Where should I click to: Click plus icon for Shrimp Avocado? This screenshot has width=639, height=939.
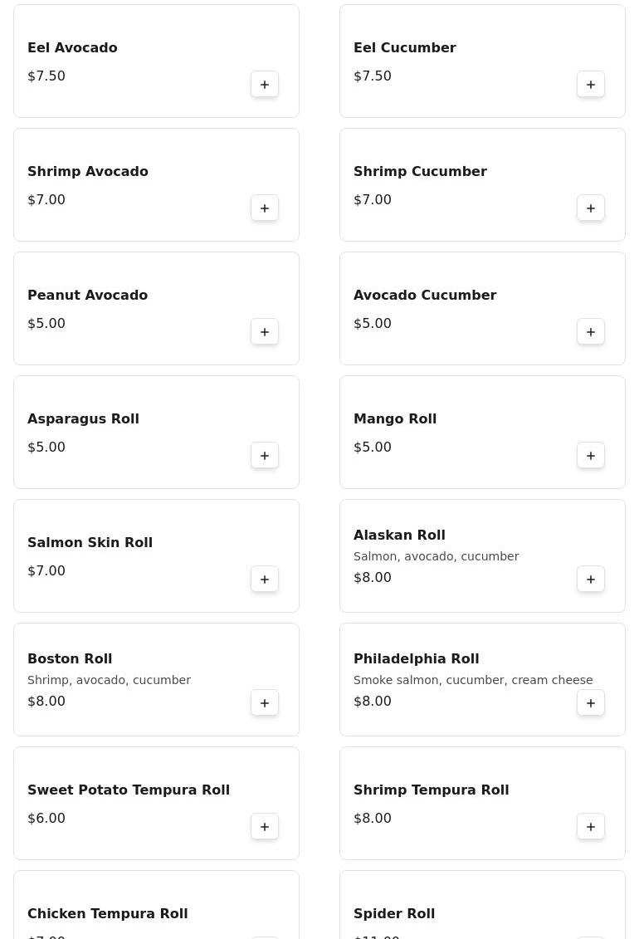pyautogui.click(x=265, y=208)
